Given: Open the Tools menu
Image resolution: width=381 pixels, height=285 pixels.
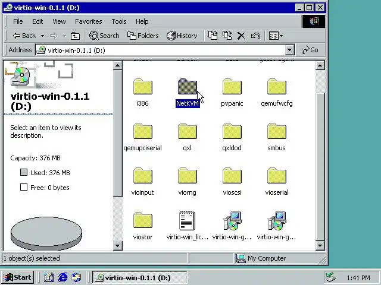Looking at the screenshot, I should (119, 21).
